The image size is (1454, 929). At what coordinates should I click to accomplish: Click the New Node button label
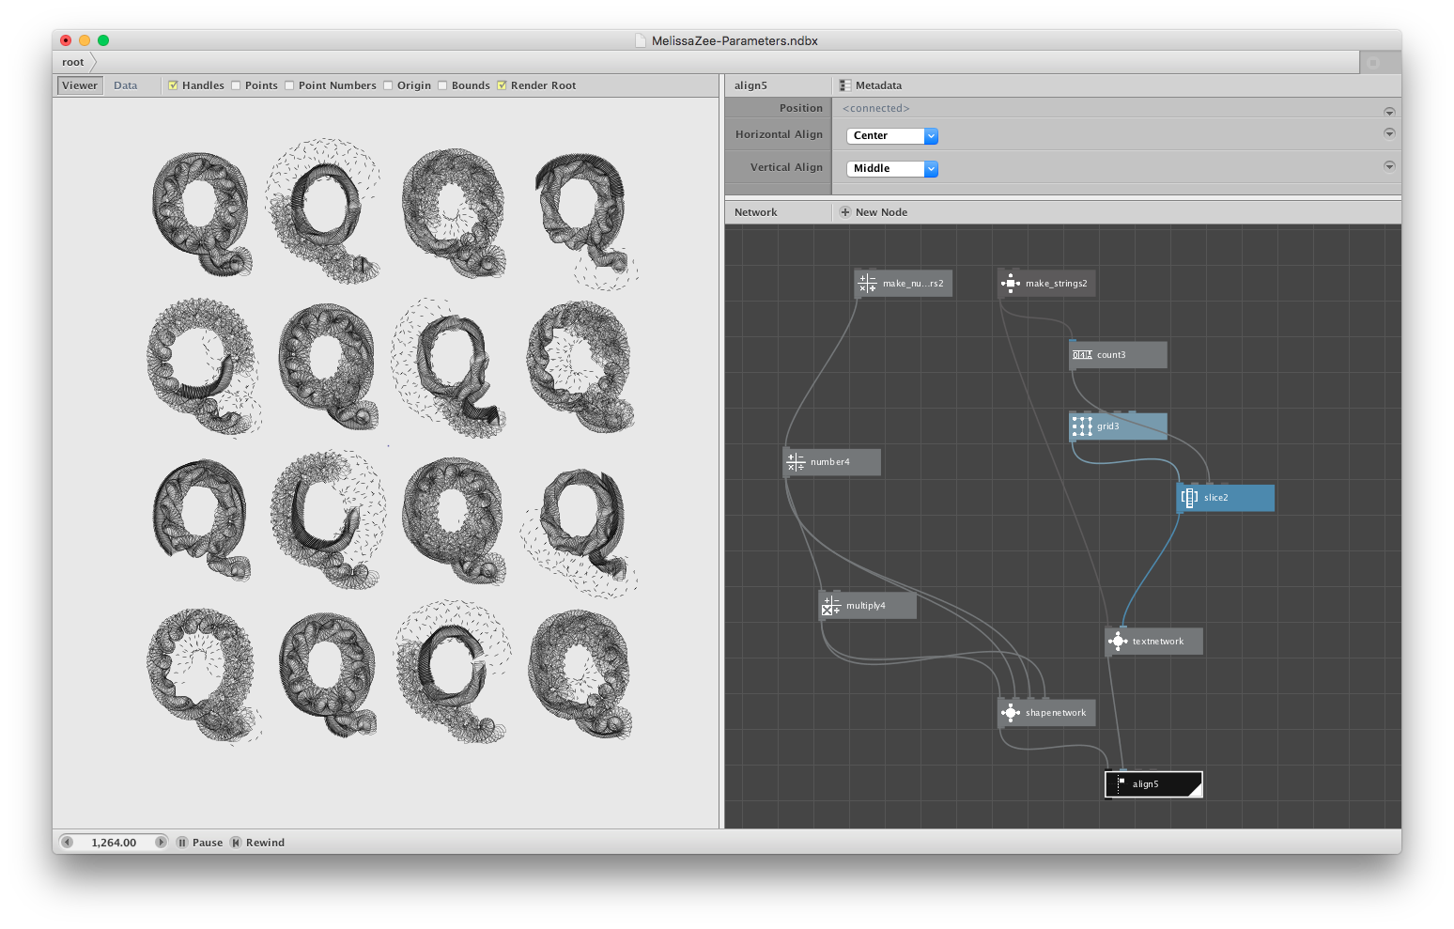pyautogui.click(x=881, y=212)
